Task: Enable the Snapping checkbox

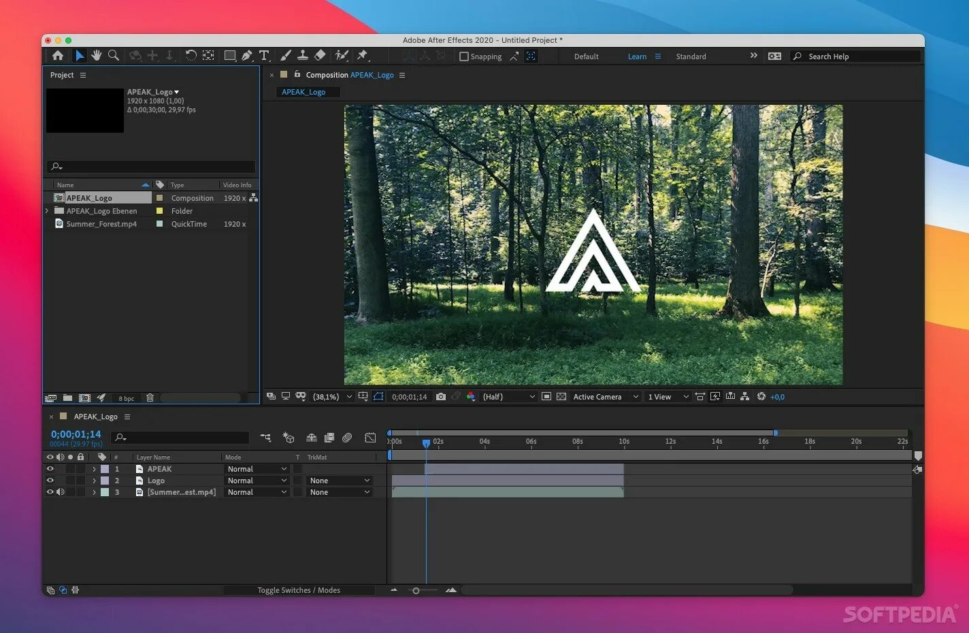Action: click(x=464, y=56)
